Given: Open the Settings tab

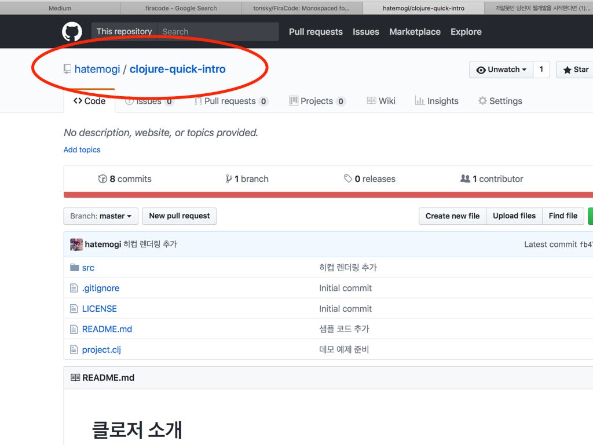Looking at the screenshot, I should [500, 101].
